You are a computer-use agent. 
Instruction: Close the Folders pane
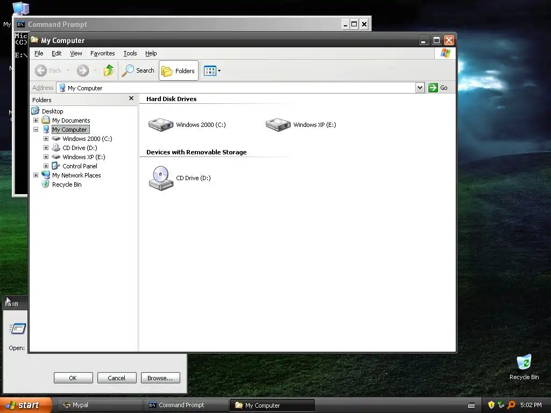pos(131,98)
